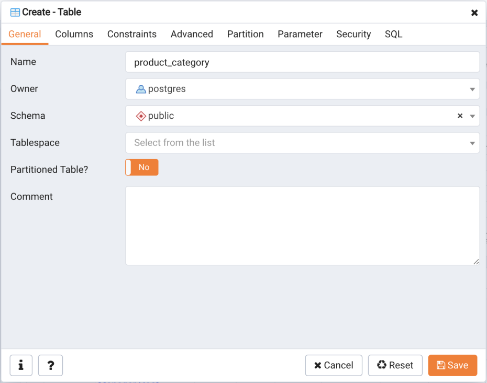Toggle the Partitioned Table switch
The width and height of the screenshot is (487, 383).
click(x=142, y=167)
